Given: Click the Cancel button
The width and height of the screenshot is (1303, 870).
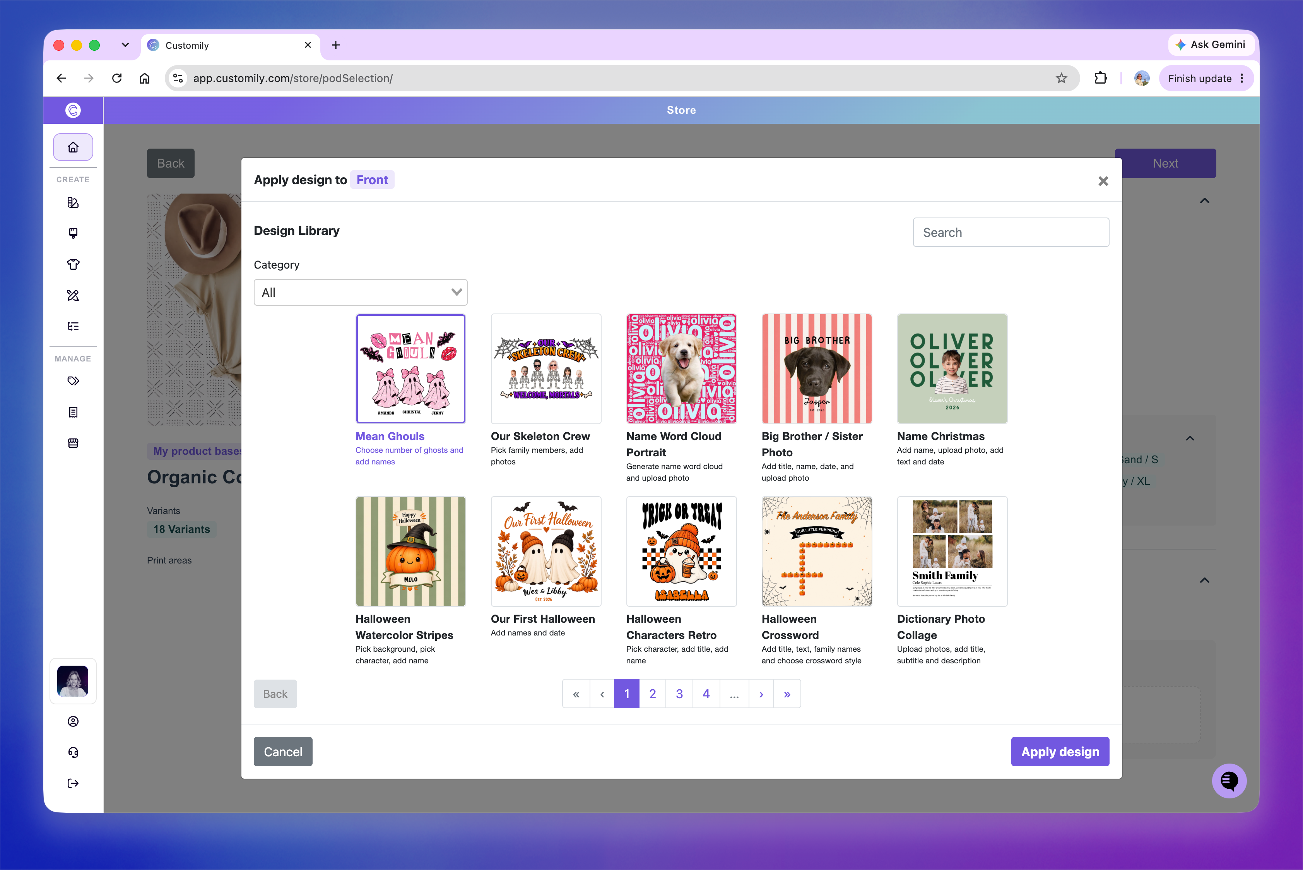Looking at the screenshot, I should [x=283, y=752].
